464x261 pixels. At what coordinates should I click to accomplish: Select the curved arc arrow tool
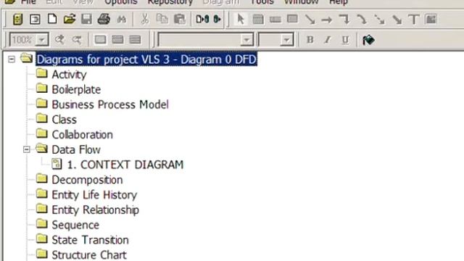point(362,20)
